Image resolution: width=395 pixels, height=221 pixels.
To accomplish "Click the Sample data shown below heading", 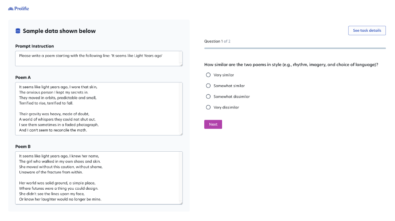I will click(x=59, y=31).
